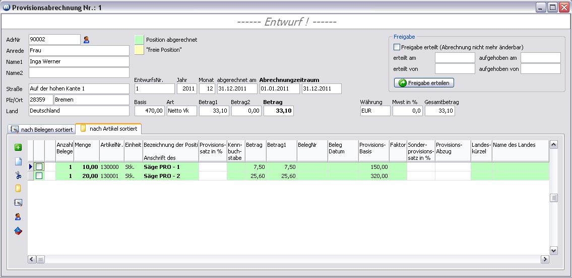The image size is (572, 278).
Task: Switch to 'nach Belegen sortiert' tab
Action: point(41,129)
